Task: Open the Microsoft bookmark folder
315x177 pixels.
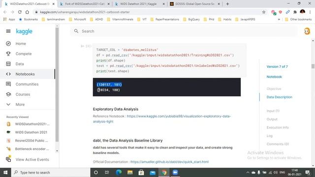Action: 78,19
